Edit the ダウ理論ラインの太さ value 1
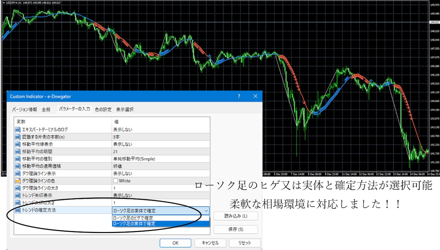This screenshot has width=440, height=250. pyautogui.click(x=161, y=188)
